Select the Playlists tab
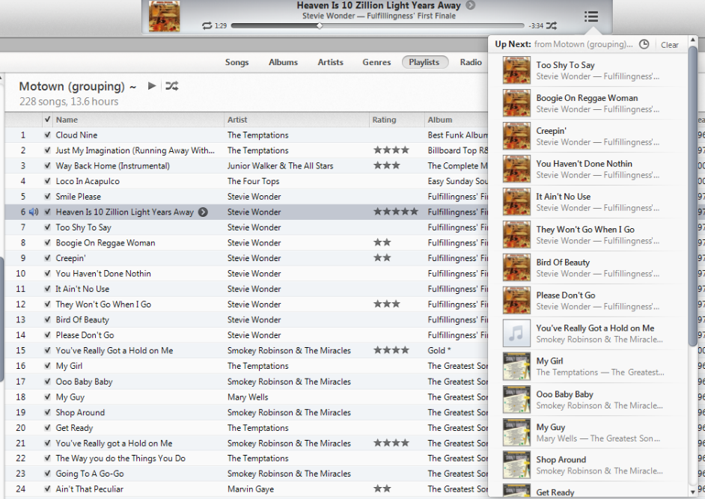This screenshot has height=499, width=705. click(x=424, y=62)
